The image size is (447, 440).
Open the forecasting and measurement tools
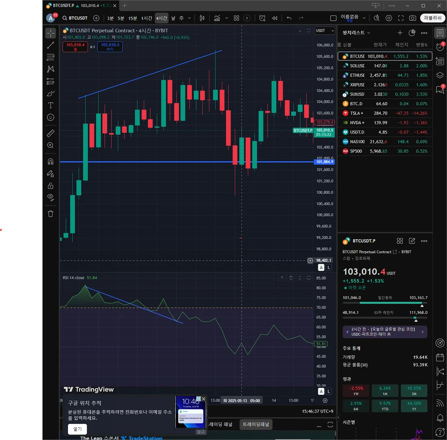[x=51, y=81]
